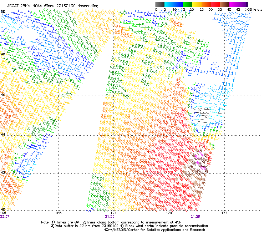
Task: Click the note line starting 'Note: 1) Times are GMT'
Action: point(111,222)
